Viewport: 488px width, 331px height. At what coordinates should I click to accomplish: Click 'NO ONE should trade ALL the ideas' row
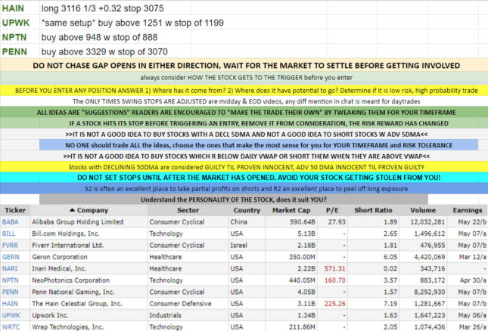pos(259,145)
